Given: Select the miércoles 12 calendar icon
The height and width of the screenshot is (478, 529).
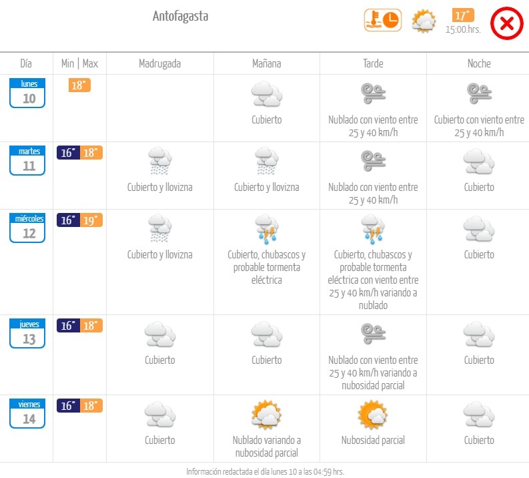Looking at the screenshot, I should (27, 228).
